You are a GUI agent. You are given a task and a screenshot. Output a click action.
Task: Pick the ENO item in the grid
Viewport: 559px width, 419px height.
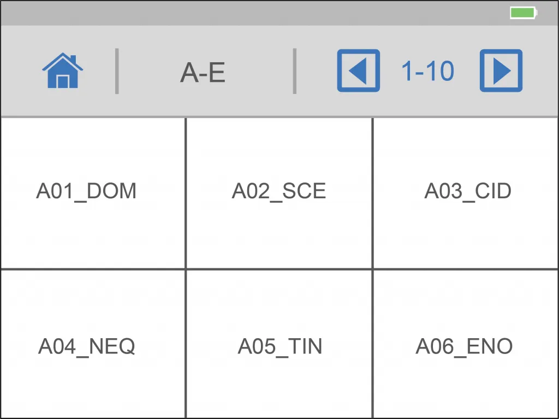coord(466,344)
